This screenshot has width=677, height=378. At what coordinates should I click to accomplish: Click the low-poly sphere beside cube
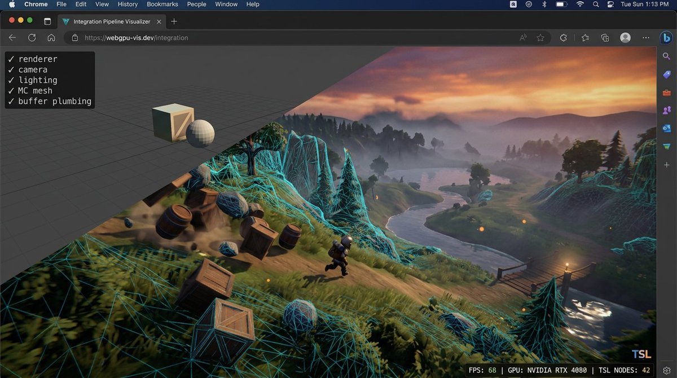coord(200,134)
